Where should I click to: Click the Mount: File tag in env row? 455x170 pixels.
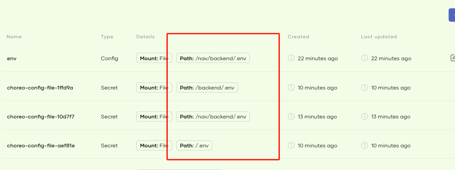154,58
